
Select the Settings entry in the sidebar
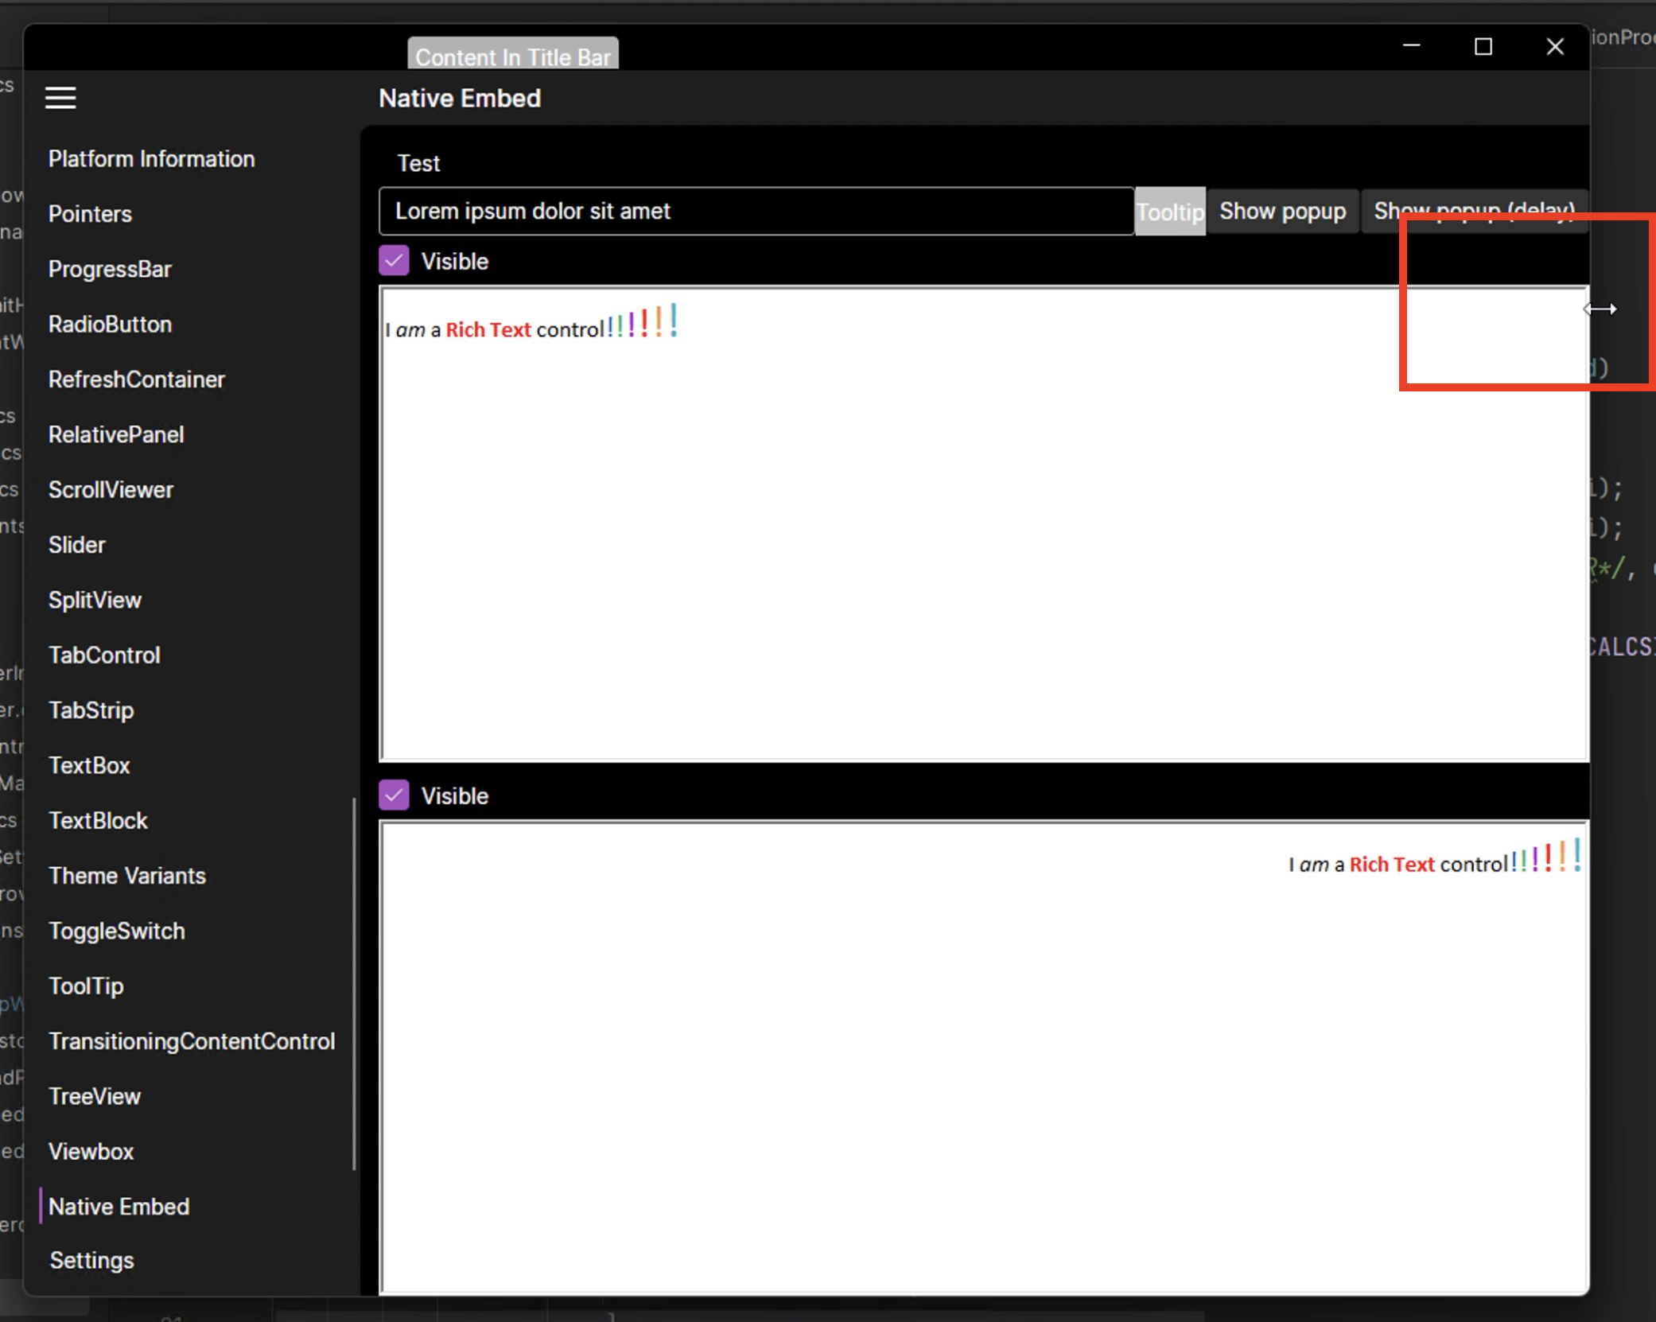(91, 1260)
